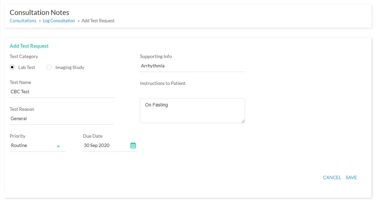Focus the Test Name field with CBC Test
This screenshot has width=376, height=204.
(x=62, y=92)
